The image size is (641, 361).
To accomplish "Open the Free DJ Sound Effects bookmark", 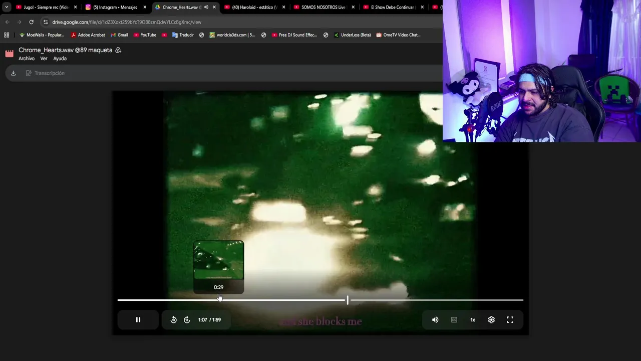I will 294,35.
